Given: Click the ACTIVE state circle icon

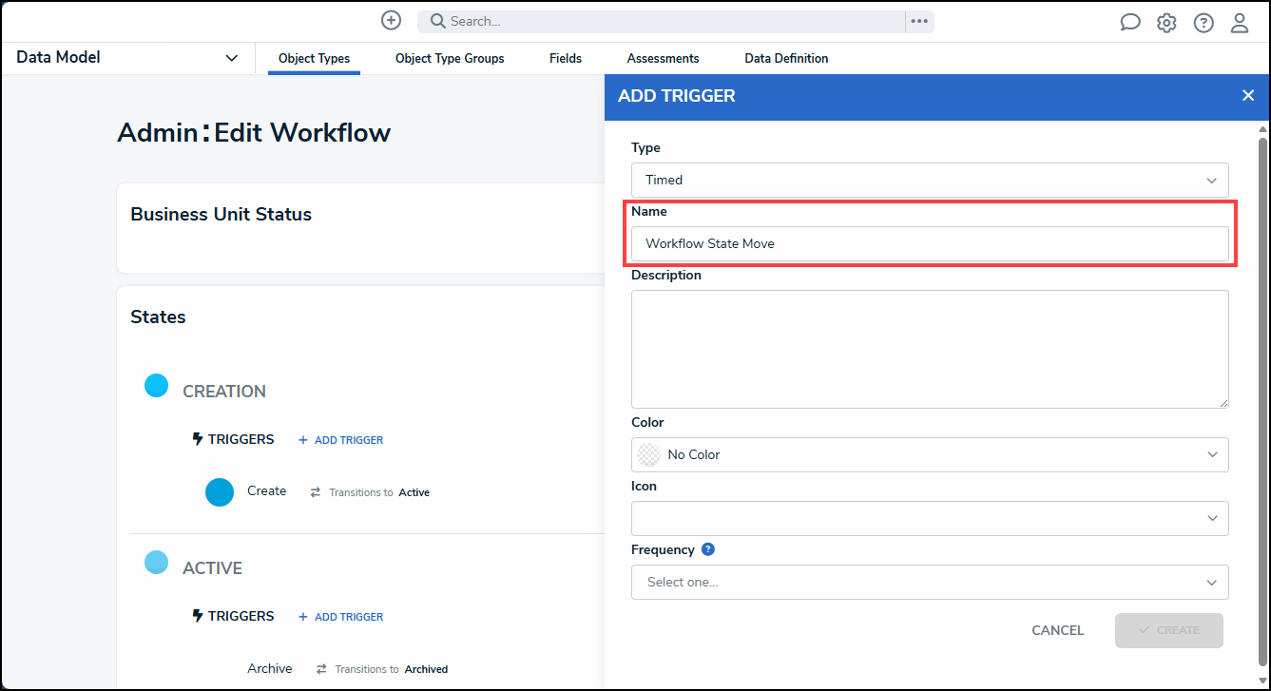Looking at the screenshot, I should (x=156, y=562).
